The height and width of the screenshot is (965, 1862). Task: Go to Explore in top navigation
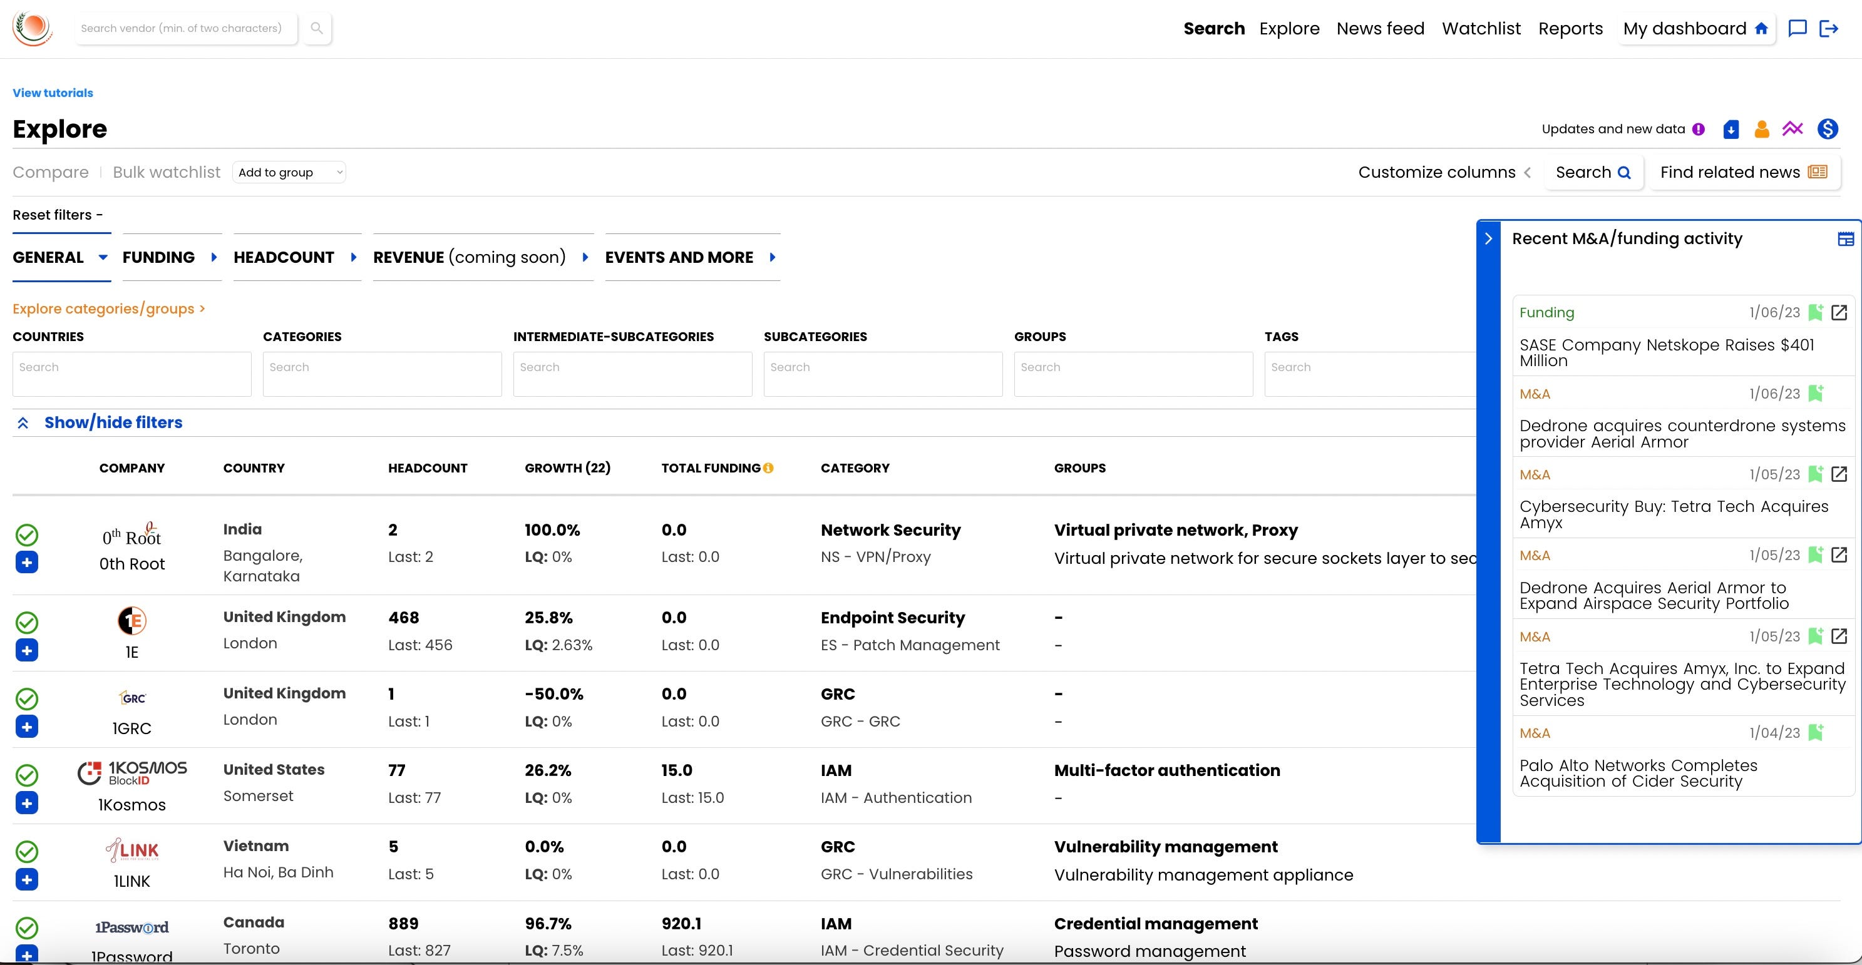[x=1288, y=28]
